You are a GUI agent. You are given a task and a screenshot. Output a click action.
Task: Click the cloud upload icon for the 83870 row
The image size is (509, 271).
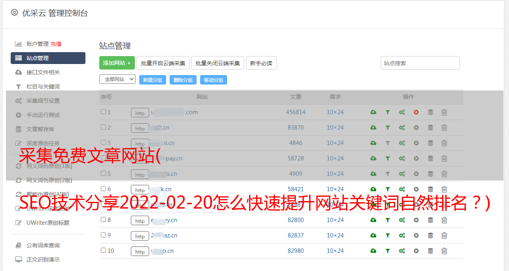(373, 128)
